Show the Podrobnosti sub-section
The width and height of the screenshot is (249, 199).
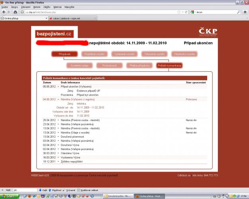(110, 66)
